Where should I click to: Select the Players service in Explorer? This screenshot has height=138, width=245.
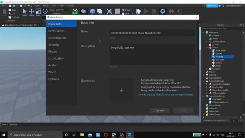[x=212, y=72]
